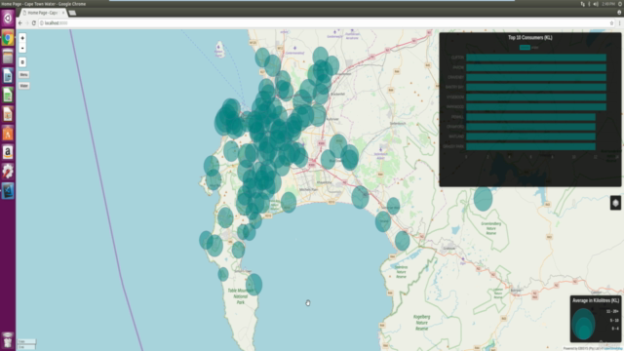Screen dimensions: 624x351
Task: Click the Parkwood bar in the chart
Action: coord(536,107)
